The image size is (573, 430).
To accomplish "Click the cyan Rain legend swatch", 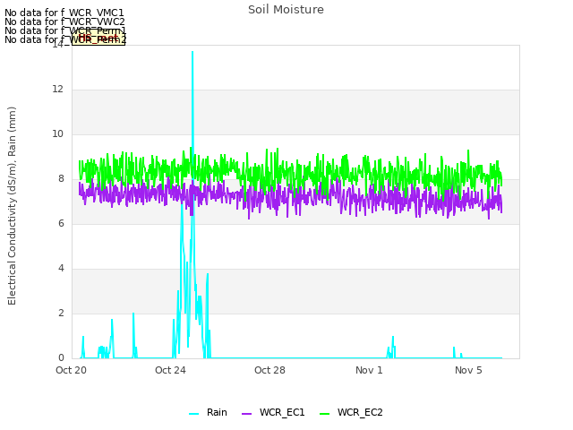I will [x=194, y=414].
